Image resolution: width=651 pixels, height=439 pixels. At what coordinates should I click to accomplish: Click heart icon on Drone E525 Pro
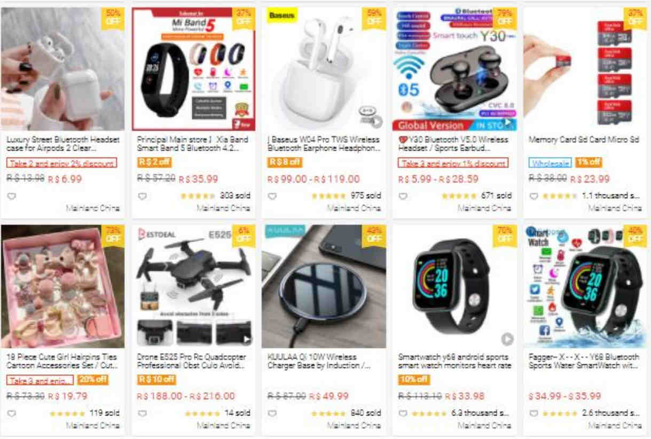click(142, 413)
